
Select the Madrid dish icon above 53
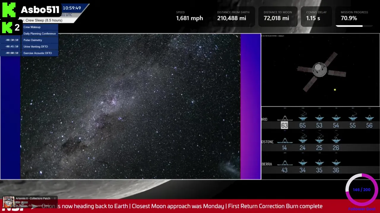[319, 118]
